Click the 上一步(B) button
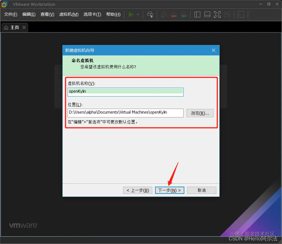This screenshot has width=282, height=244. click(137, 190)
